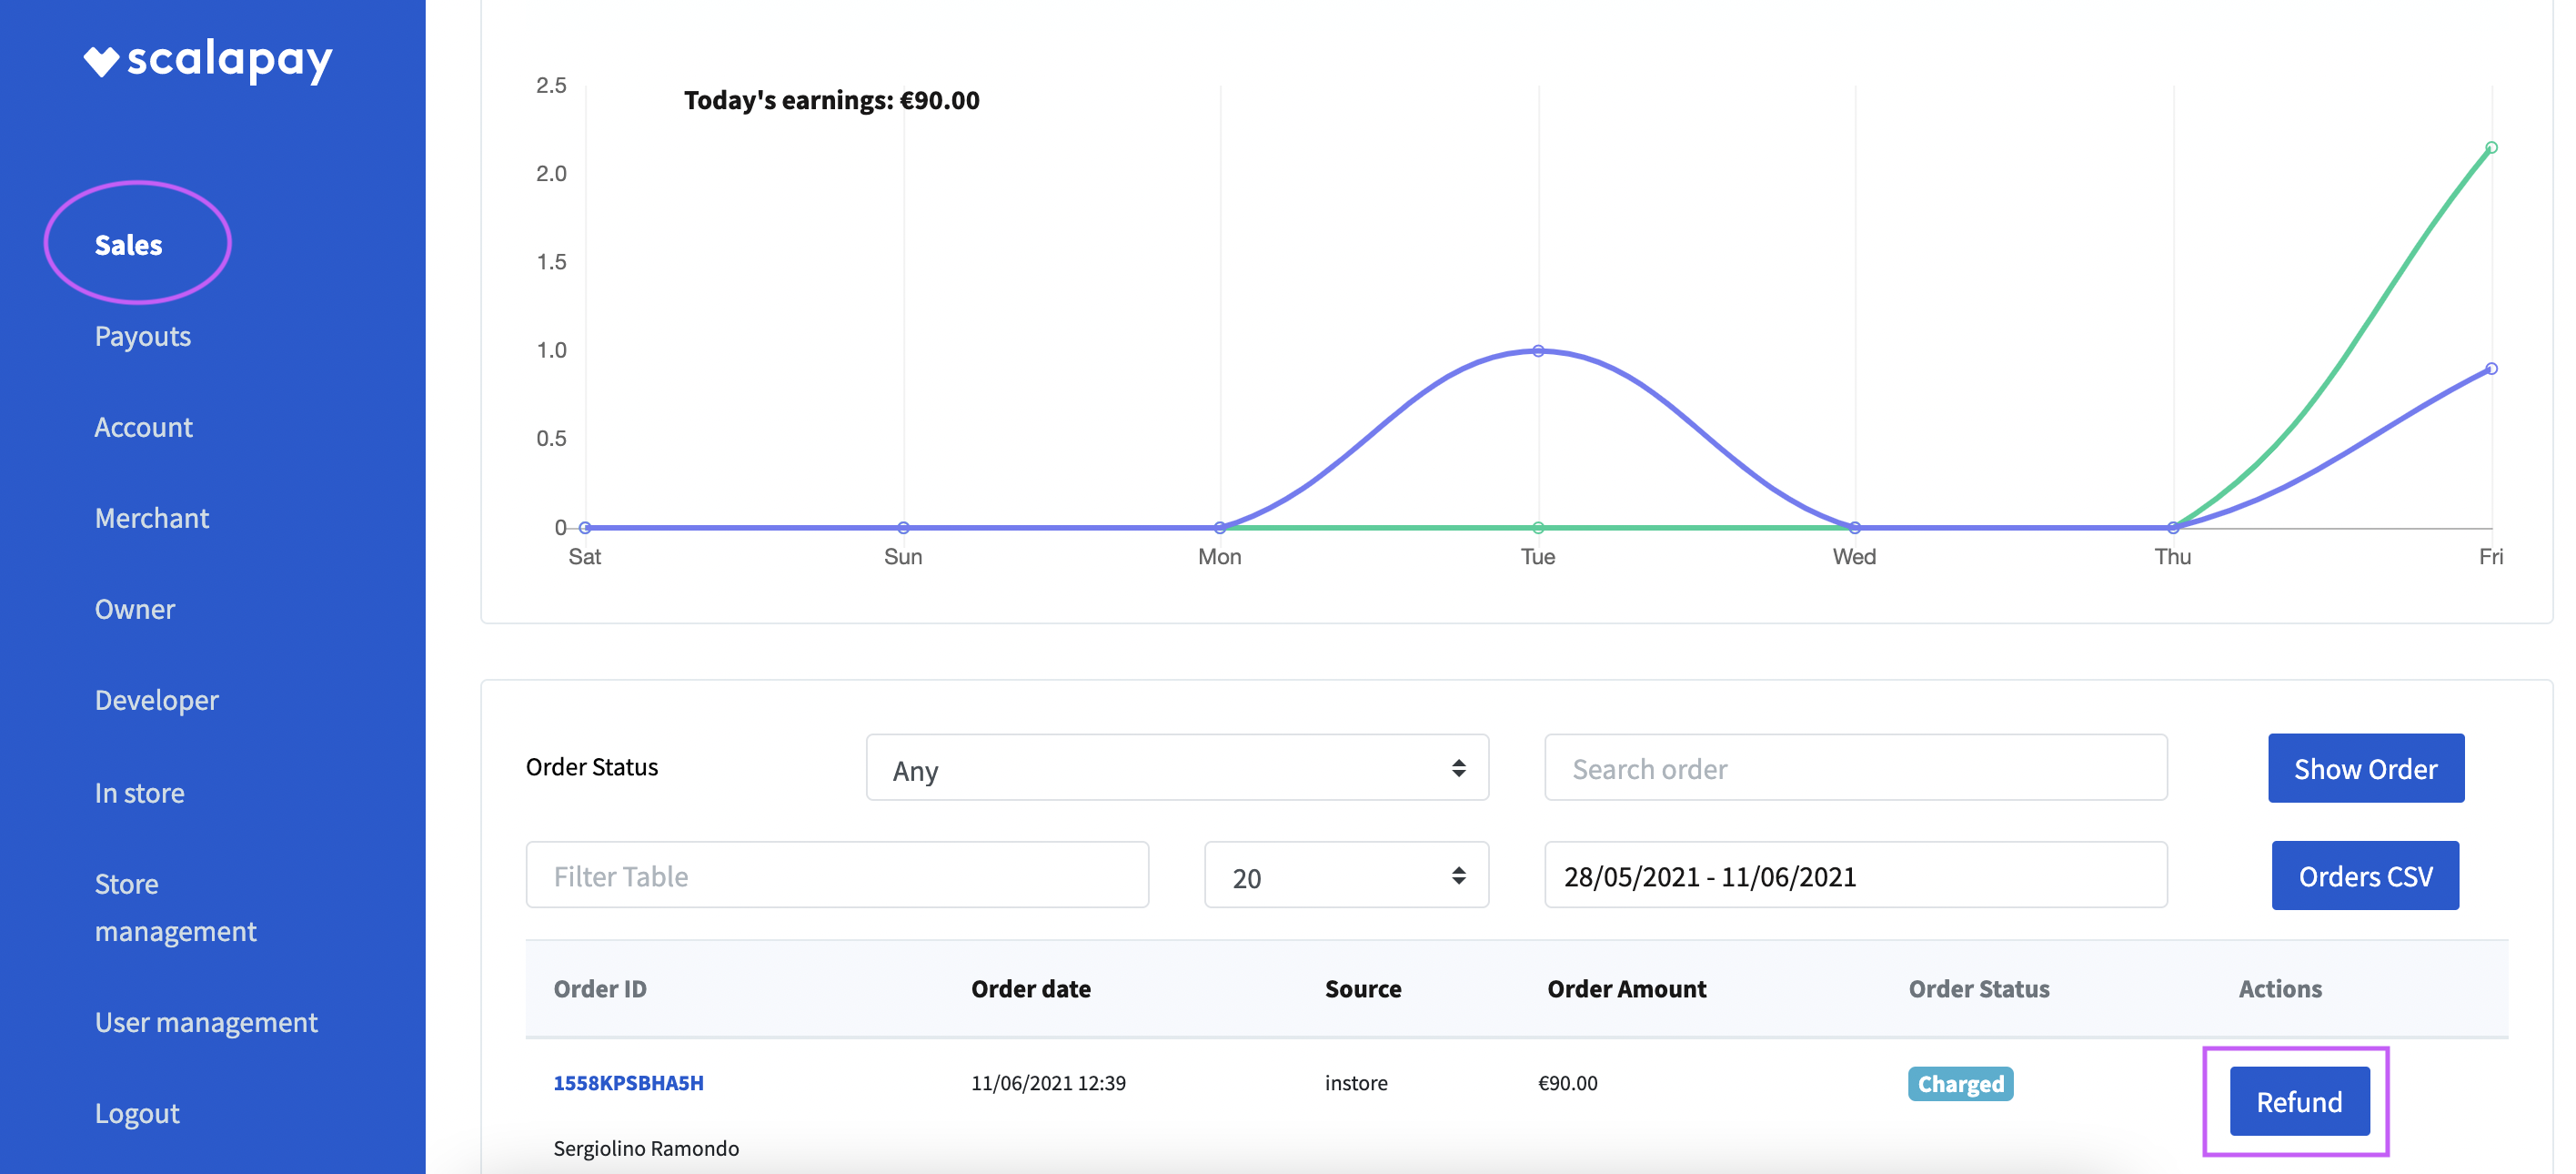
Task: Go to Store management
Action: (x=175, y=906)
